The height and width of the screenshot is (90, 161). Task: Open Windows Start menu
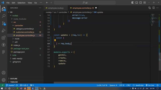pos(2,88)
